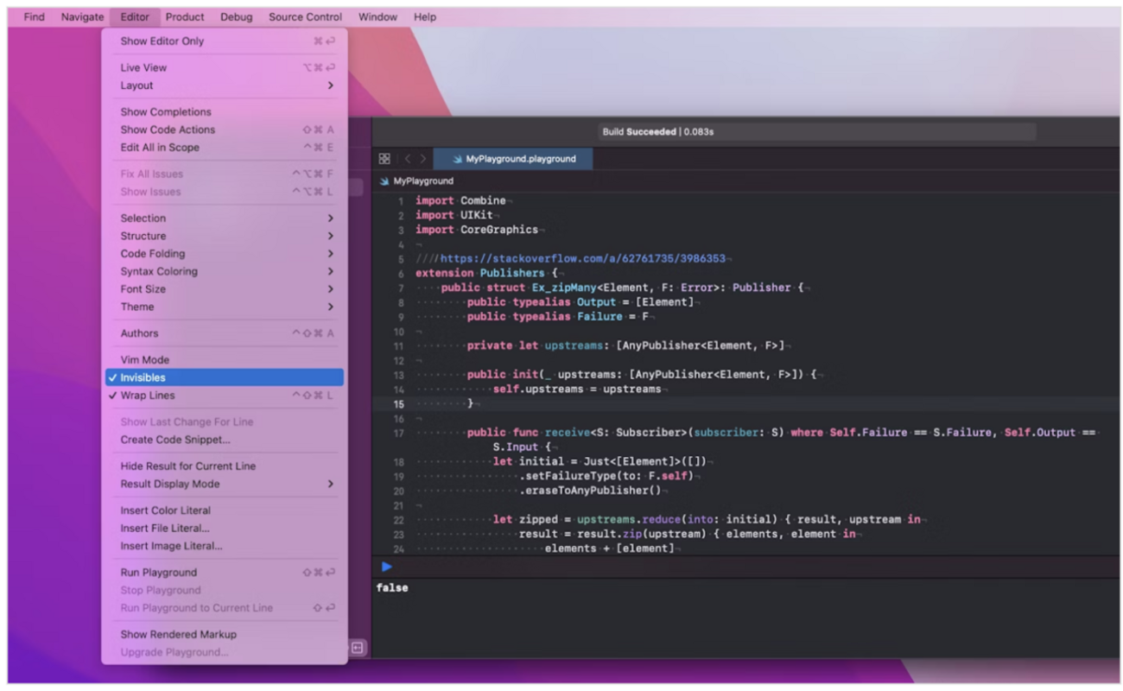Open the Debug menu
This screenshot has width=1123, height=691.
(236, 16)
